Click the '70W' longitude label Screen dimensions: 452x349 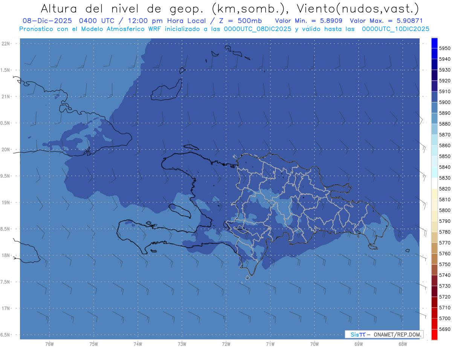(315, 344)
